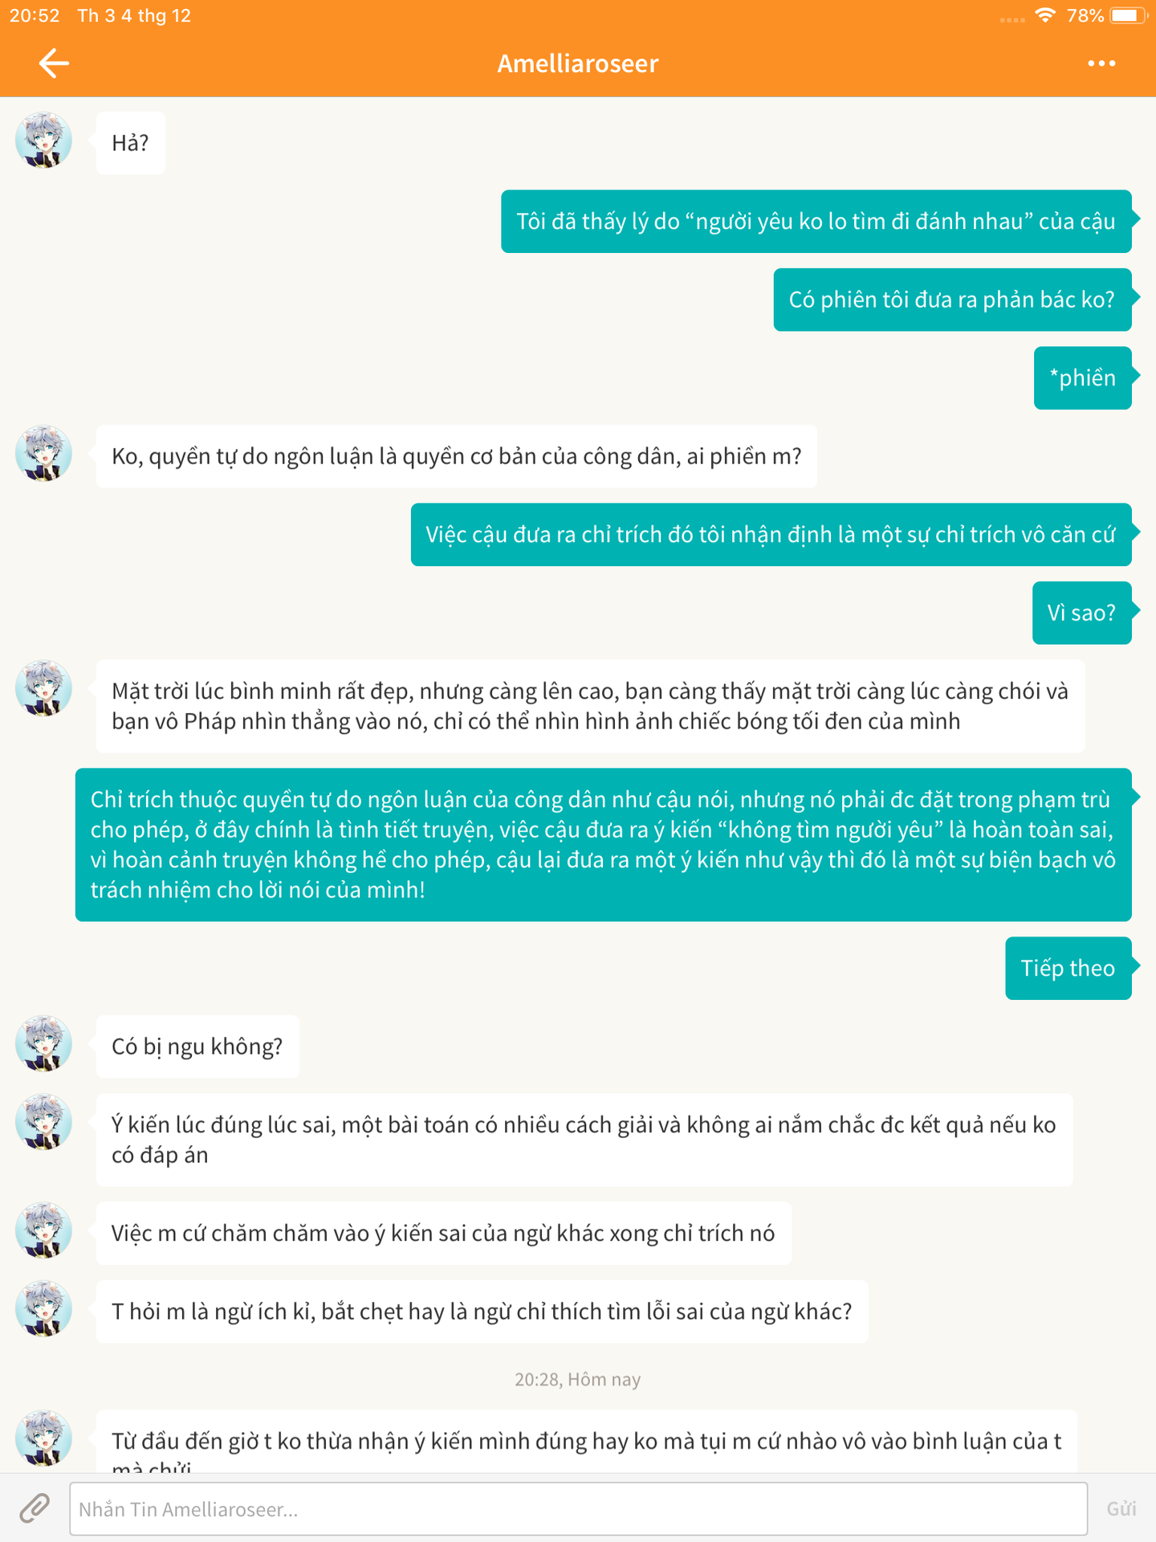Screen dimensions: 1156x1542
Task: Tap the battery indicator in status bar
Action: pos(1128,16)
